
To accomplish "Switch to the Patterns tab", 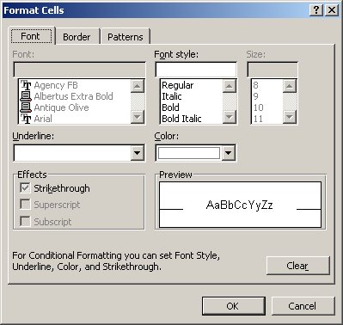I will point(126,37).
